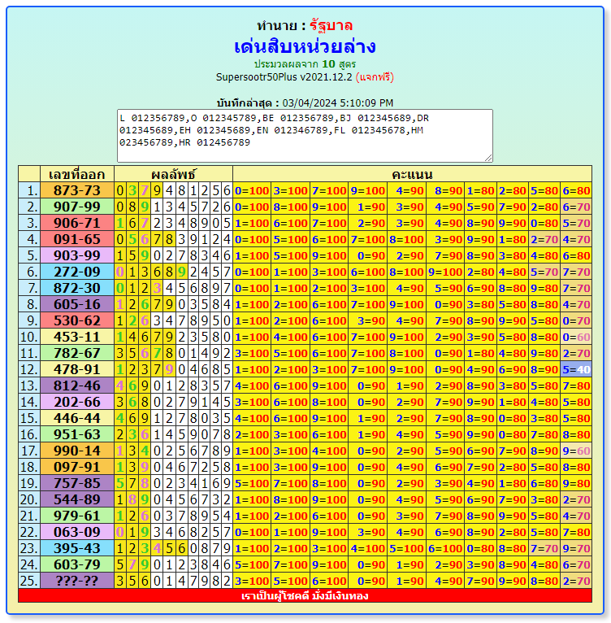Screen dimensions: 611x623
Task: Select the draw number 979-61
Action: (77, 516)
